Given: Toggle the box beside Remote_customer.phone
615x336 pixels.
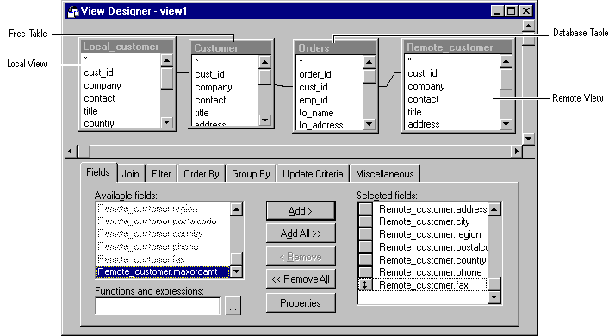Looking at the screenshot, I should click(x=365, y=272).
